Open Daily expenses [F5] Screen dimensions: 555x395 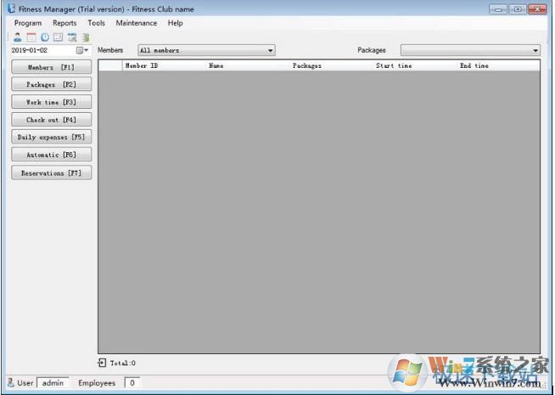pos(51,137)
